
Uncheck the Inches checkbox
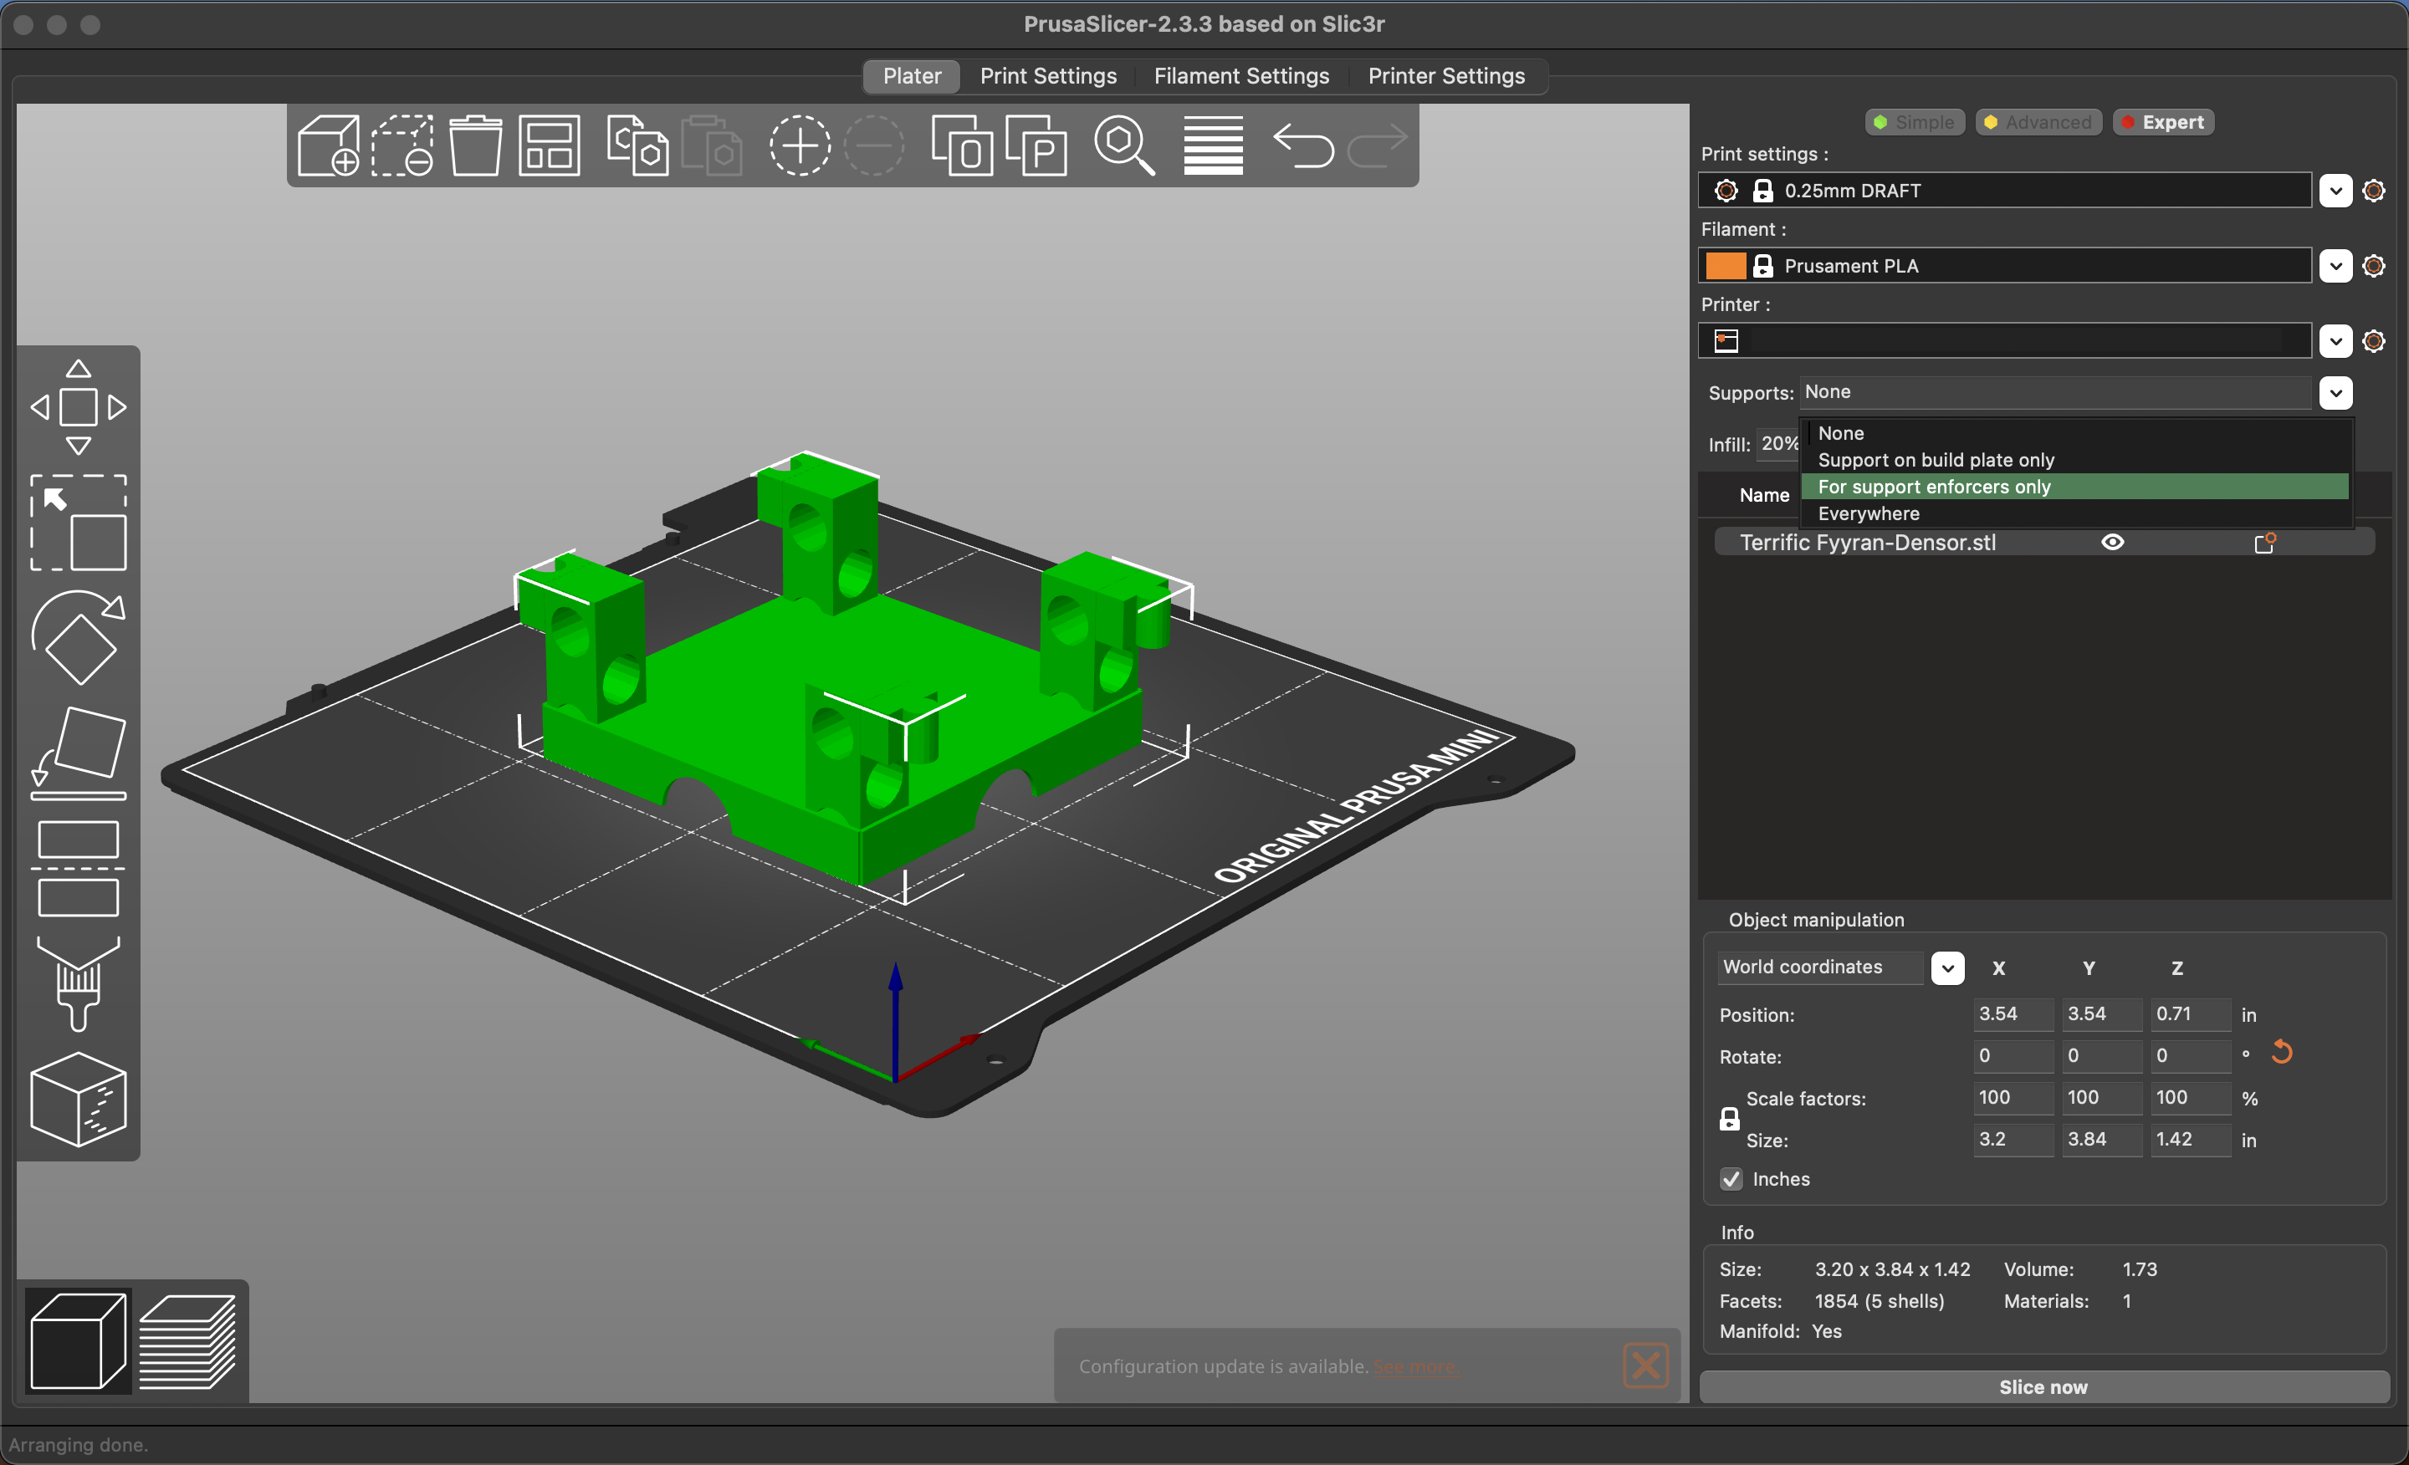click(1731, 1179)
